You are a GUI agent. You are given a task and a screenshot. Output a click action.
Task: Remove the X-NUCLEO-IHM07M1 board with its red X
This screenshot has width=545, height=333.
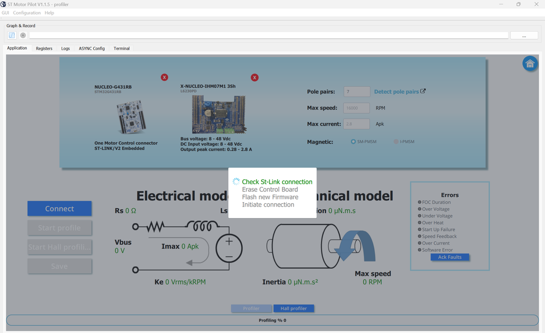pyautogui.click(x=254, y=77)
